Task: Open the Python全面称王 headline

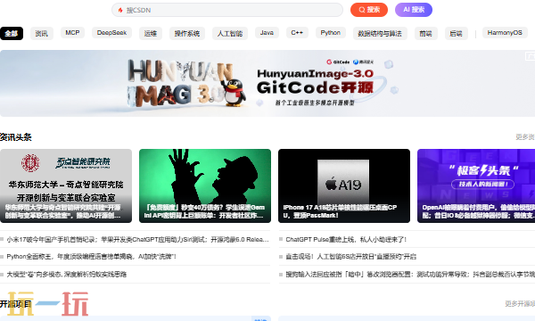Action: tap(91, 257)
